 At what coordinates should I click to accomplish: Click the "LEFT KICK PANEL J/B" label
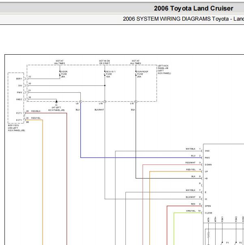(164, 69)
